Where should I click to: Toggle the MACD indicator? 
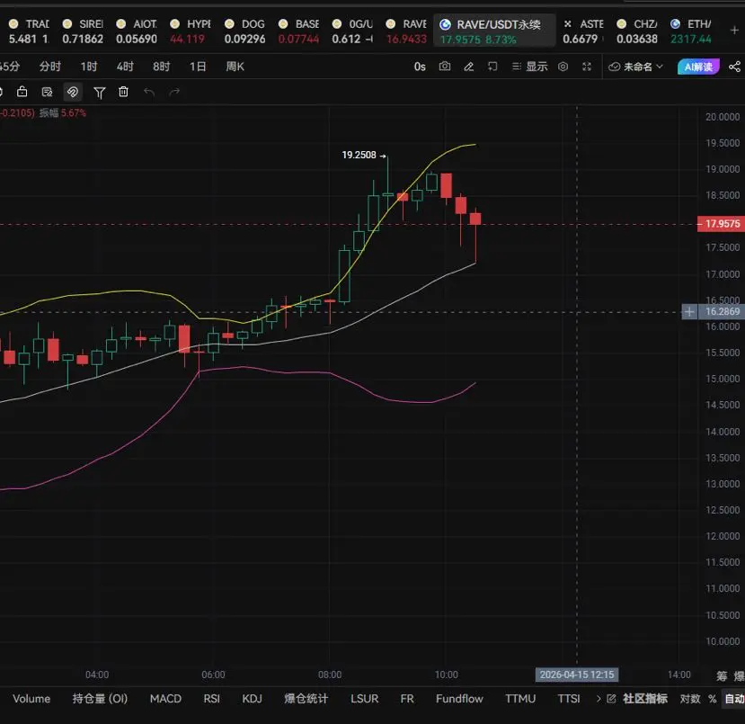pyautogui.click(x=165, y=698)
